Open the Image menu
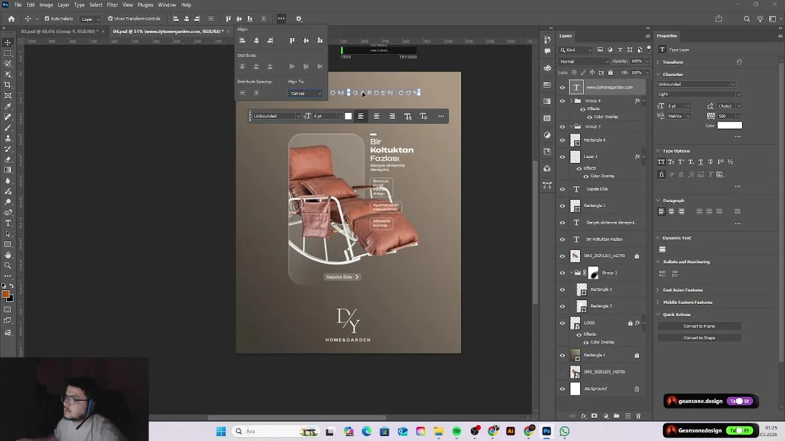This screenshot has width=785, height=441. click(46, 5)
